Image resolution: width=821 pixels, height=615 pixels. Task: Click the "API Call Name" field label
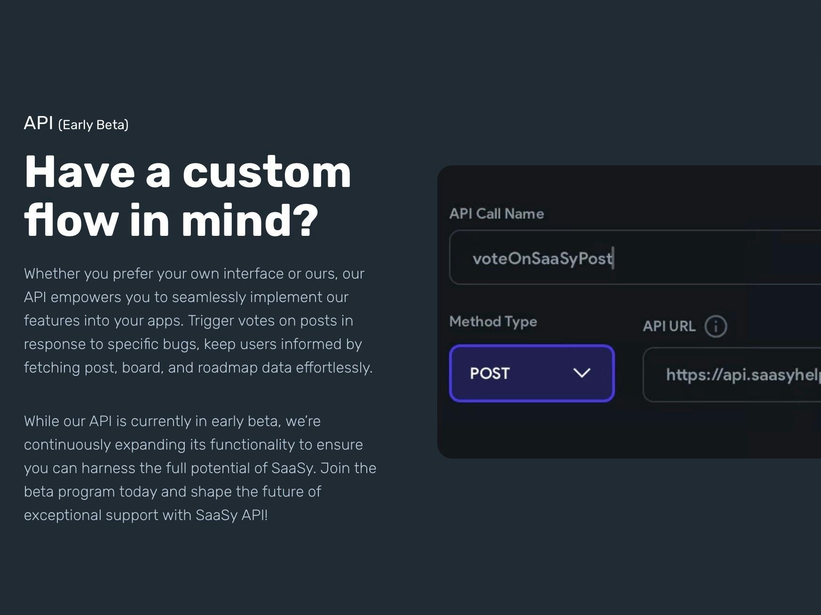(x=497, y=214)
